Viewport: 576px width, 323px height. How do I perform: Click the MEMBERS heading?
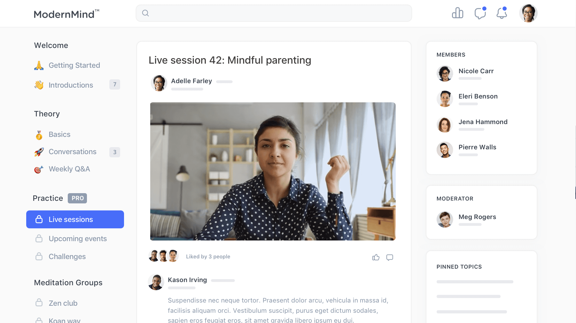tap(451, 55)
